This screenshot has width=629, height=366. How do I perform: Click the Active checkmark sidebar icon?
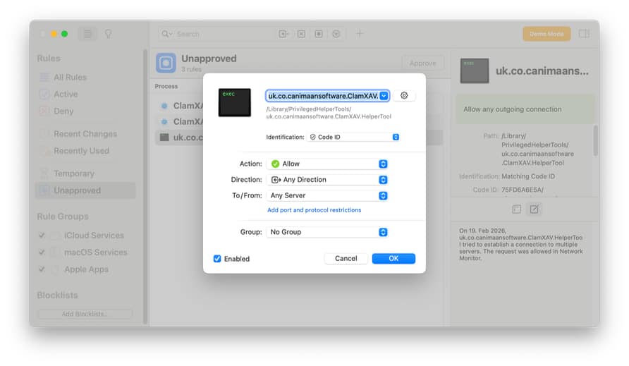point(44,94)
